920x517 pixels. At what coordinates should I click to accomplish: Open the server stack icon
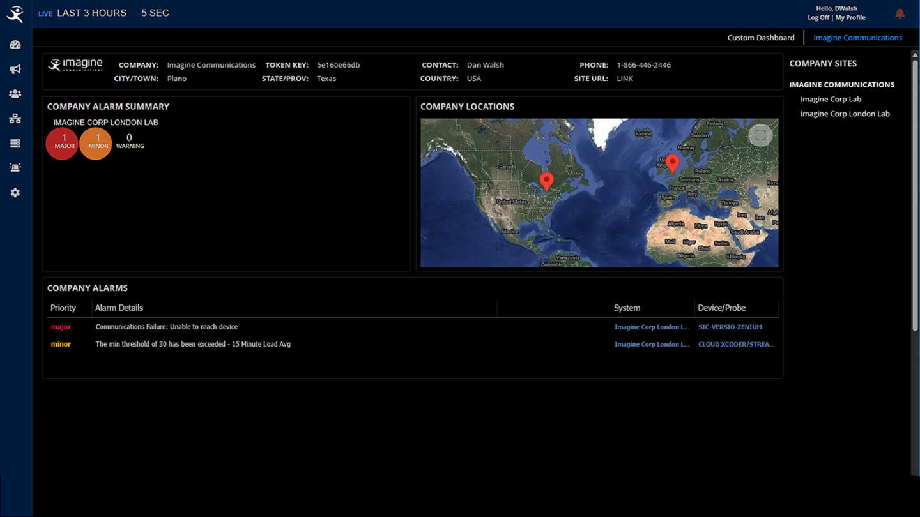(15, 144)
